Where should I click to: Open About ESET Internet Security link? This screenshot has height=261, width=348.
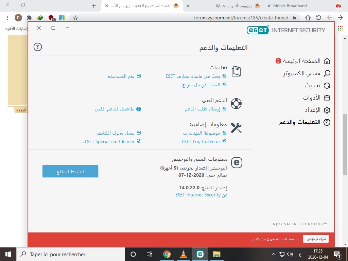pos(202,195)
